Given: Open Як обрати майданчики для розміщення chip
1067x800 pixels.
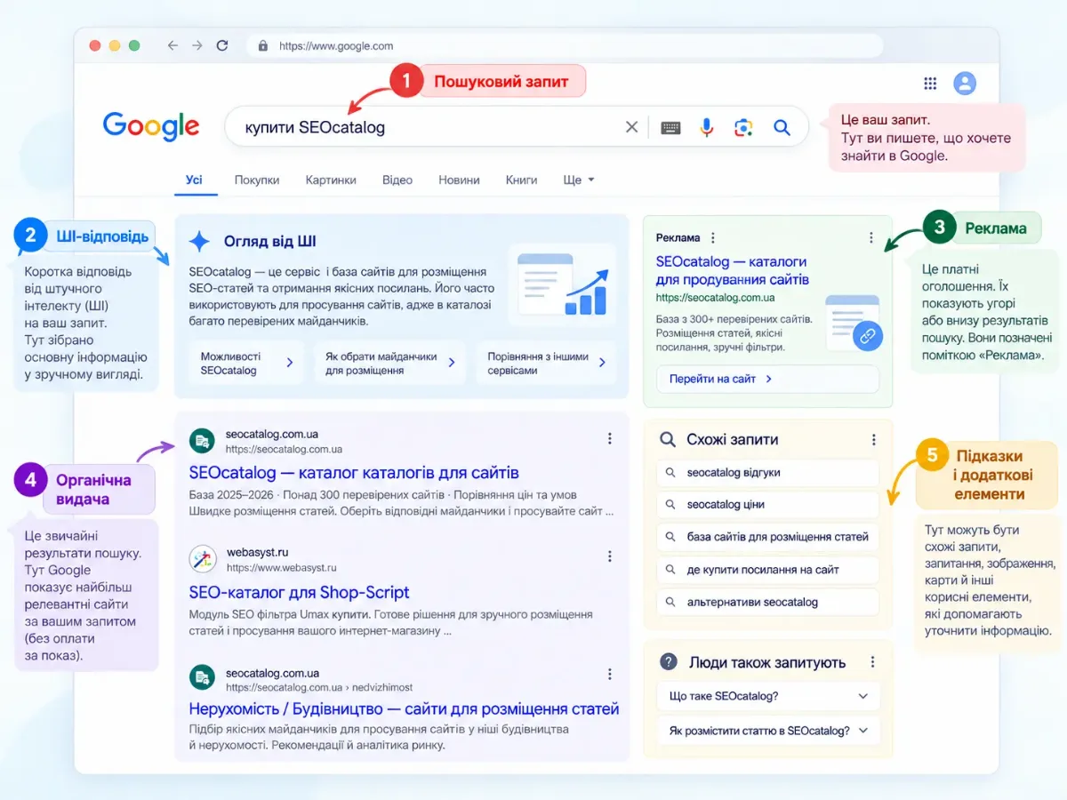Looking at the screenshot, I should pos(389,363).
